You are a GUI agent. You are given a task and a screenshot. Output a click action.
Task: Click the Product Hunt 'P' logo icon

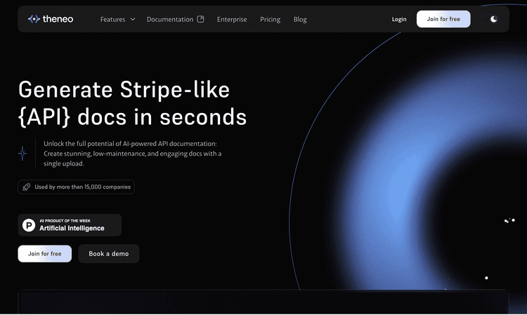[x=29, y=225]
